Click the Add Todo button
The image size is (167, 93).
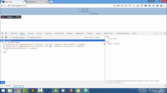pos(94,14)
